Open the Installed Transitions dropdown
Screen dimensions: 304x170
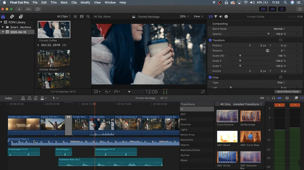pyautogui.click(x=247, y=104)
